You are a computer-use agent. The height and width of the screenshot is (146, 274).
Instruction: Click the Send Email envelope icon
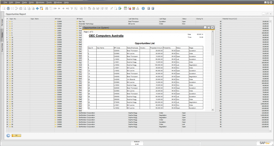pyautogui.click(x=12, y=8)
